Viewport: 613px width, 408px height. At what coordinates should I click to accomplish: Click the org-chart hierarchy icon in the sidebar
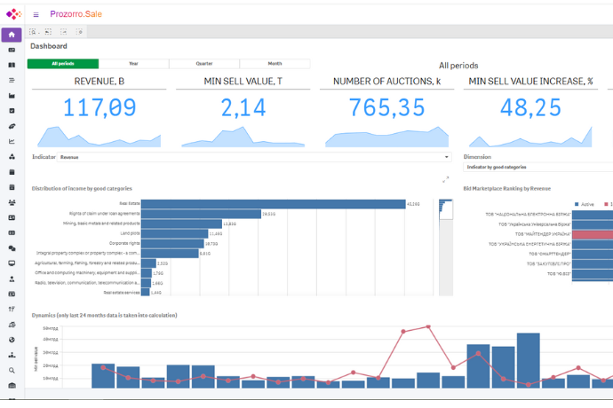point(12,354)
